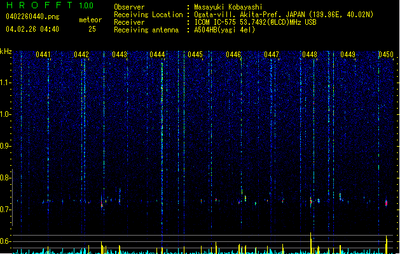Click the 0.8 frequency axis label
Viewport: 400px width, 254px height.
[x=5, y=178]
